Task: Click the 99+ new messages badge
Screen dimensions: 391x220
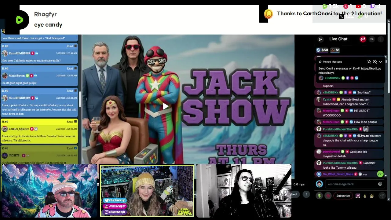Action: (380, 174)
